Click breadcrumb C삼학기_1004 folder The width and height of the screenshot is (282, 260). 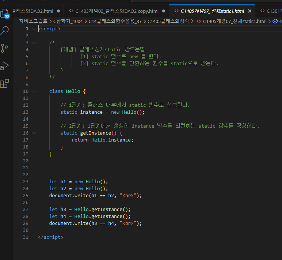point(68,22)
